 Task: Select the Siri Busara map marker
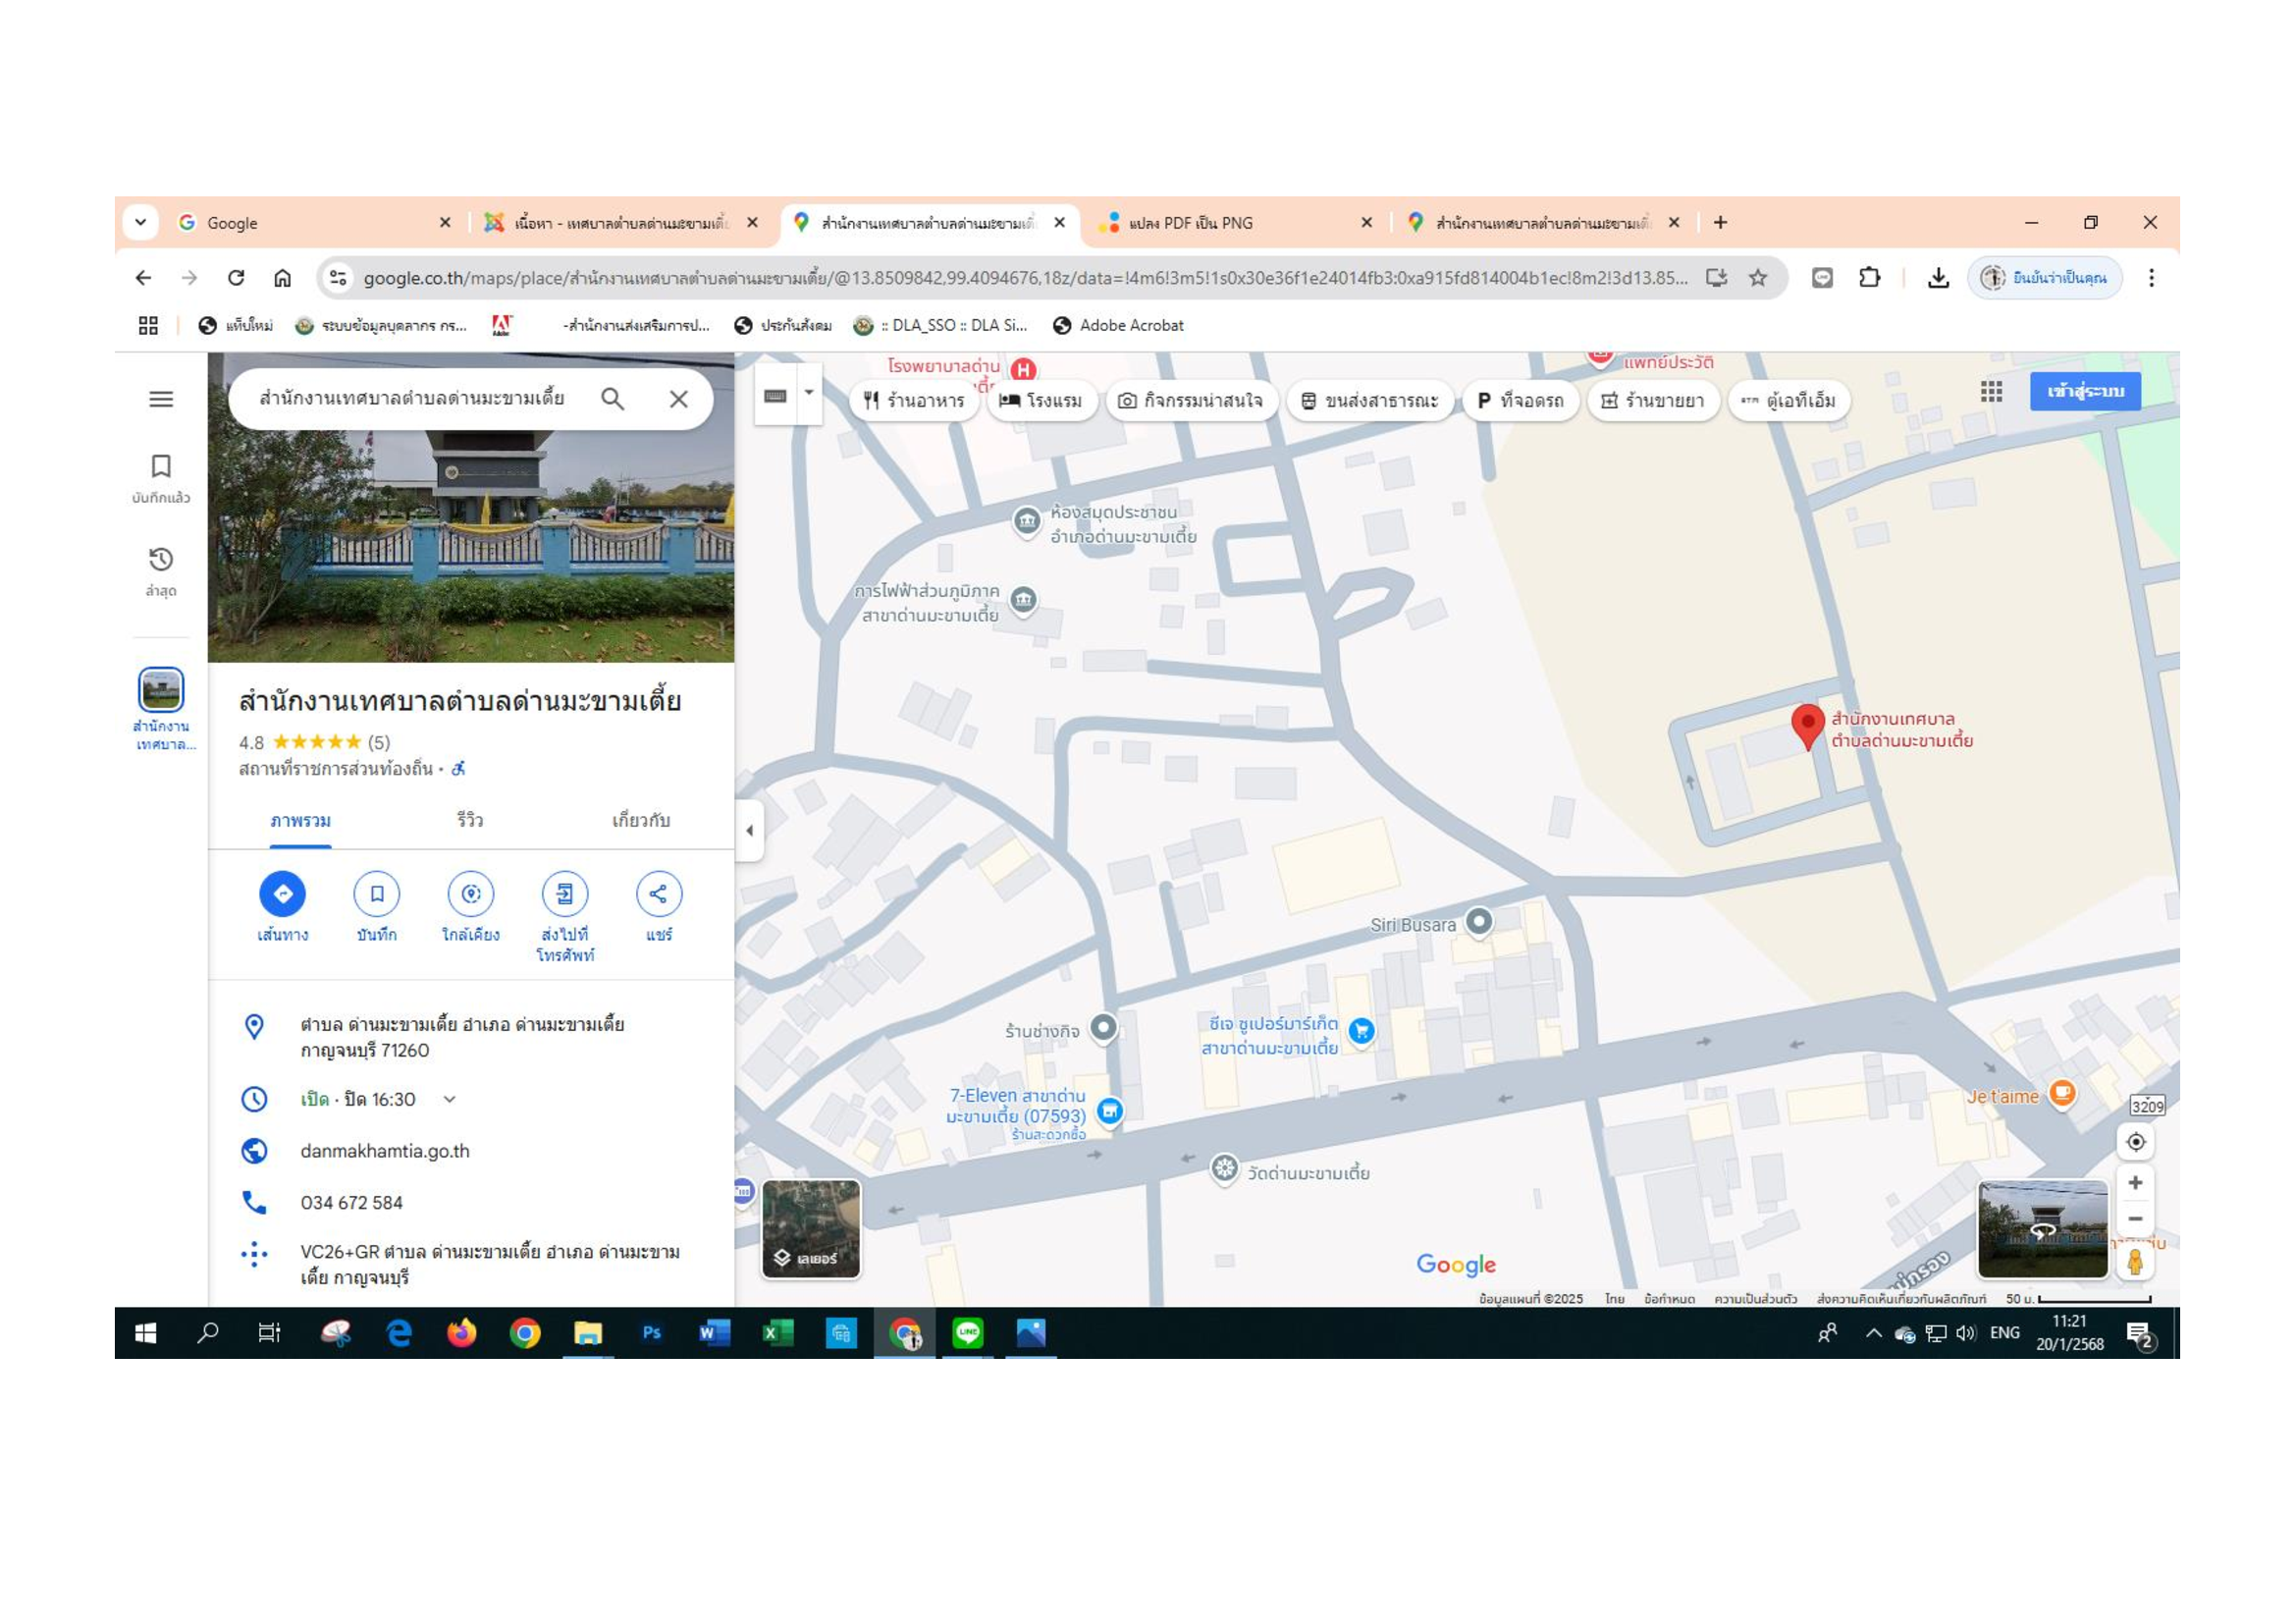(x=1479, y=921)
